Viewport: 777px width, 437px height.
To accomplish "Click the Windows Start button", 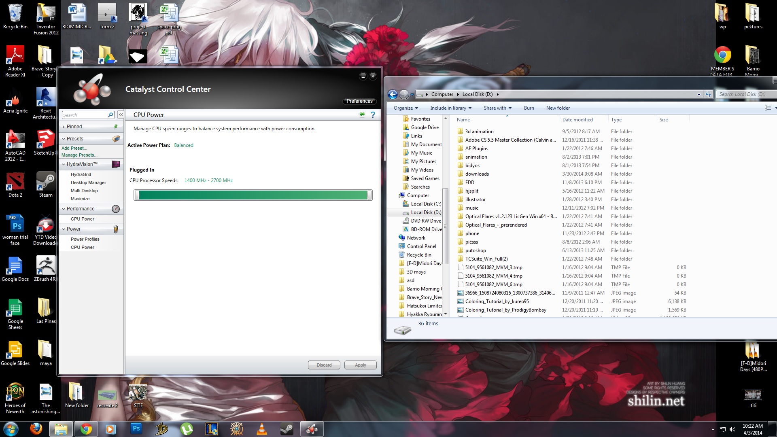I will point(11,429).
